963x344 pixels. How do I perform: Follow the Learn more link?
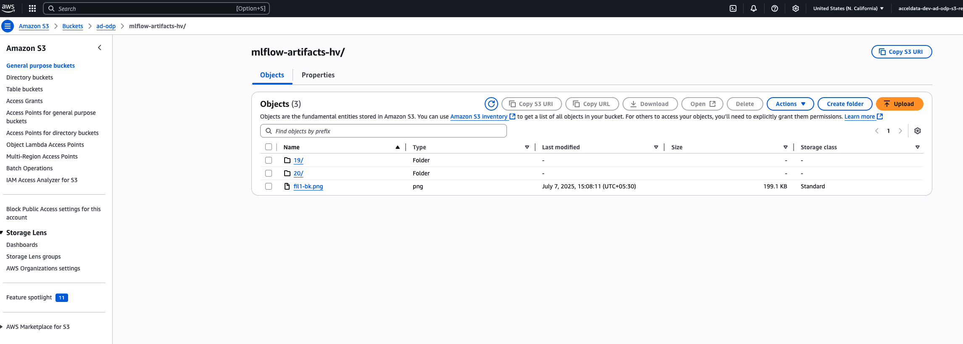pos(860,116)
